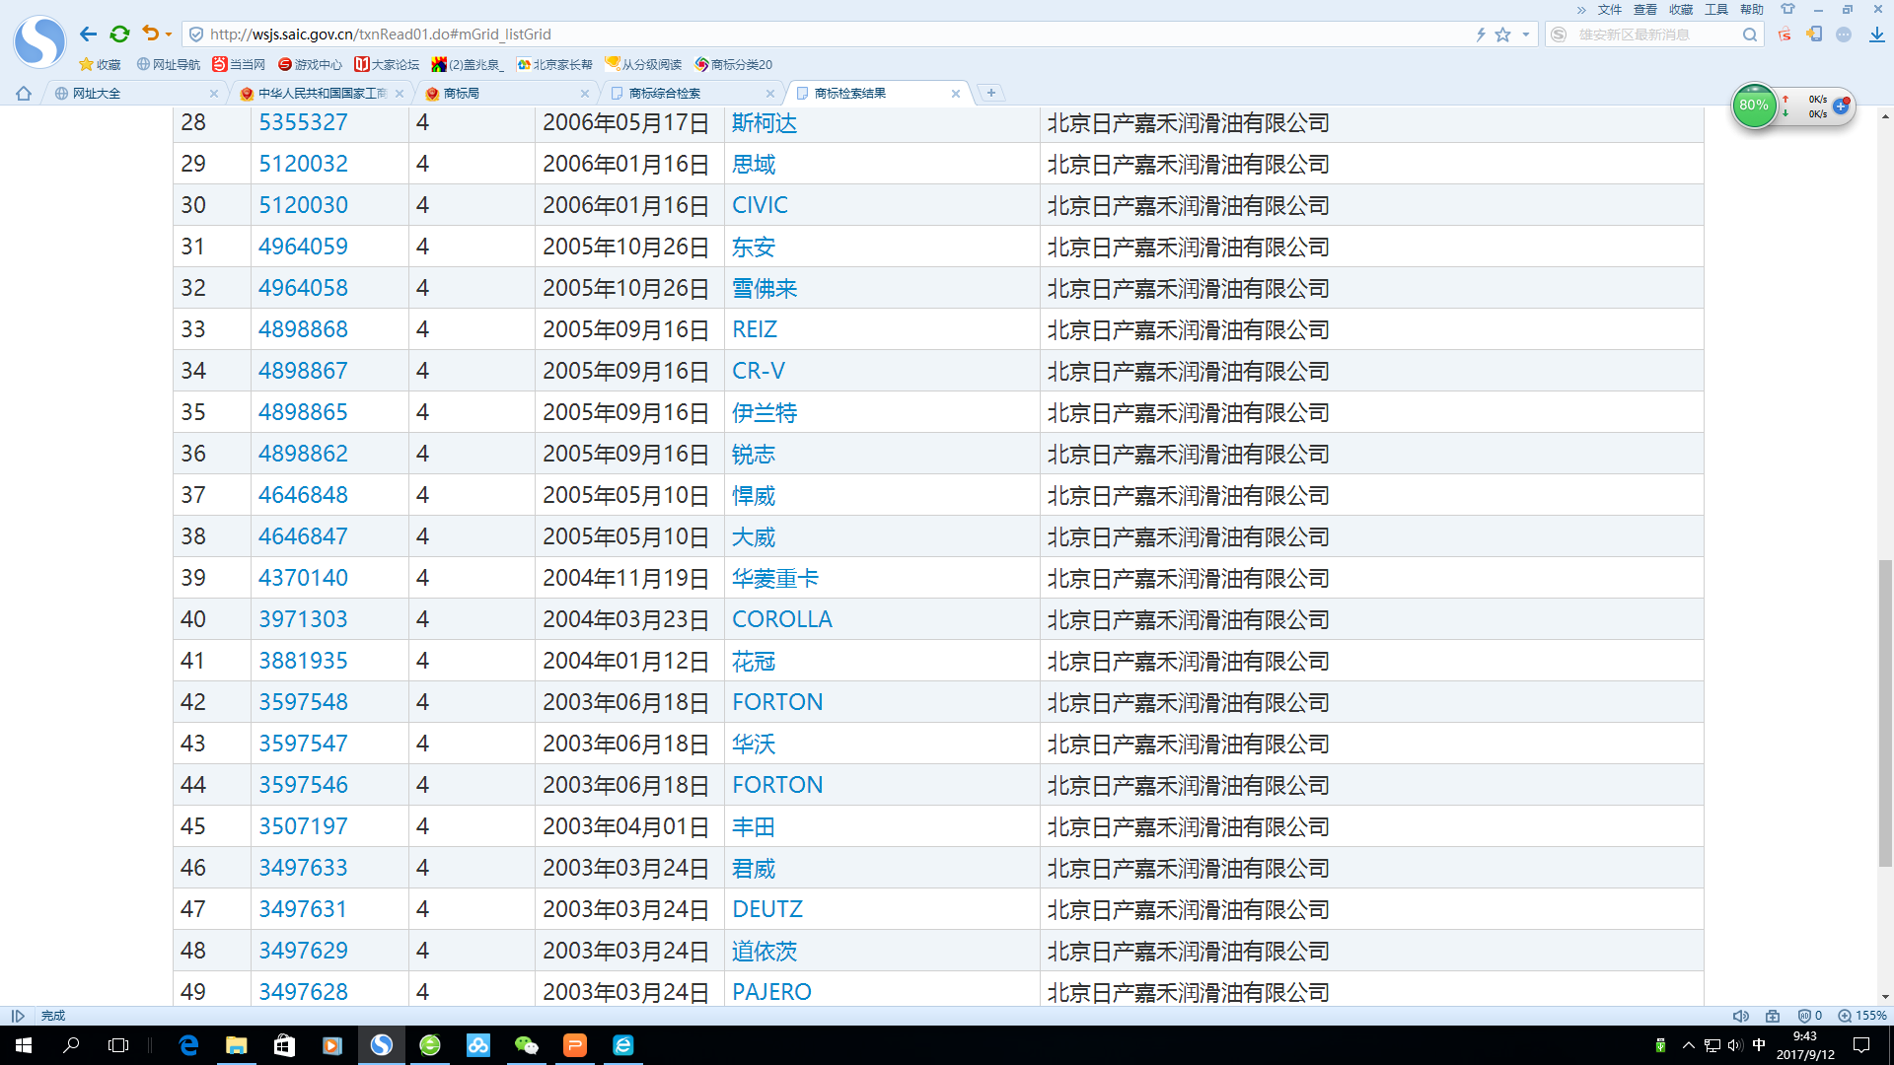Open the downloads manager arrow icon
Screen dimensions: 1894x1065
tap(1876, 35)
